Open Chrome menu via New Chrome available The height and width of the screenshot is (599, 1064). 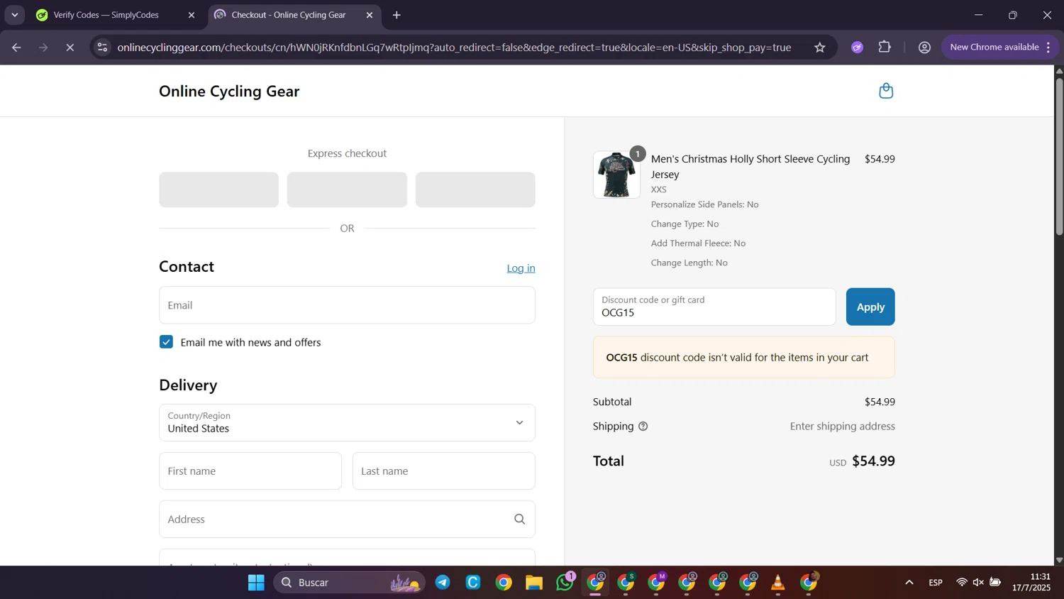(x=1001, y=48)
